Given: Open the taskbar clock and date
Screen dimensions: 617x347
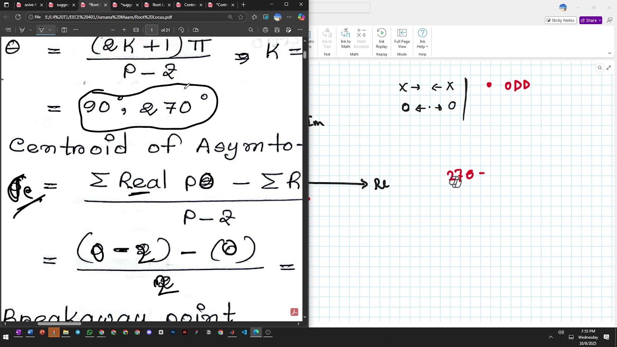Looking at the screenshot, I should tap(588, 337).
